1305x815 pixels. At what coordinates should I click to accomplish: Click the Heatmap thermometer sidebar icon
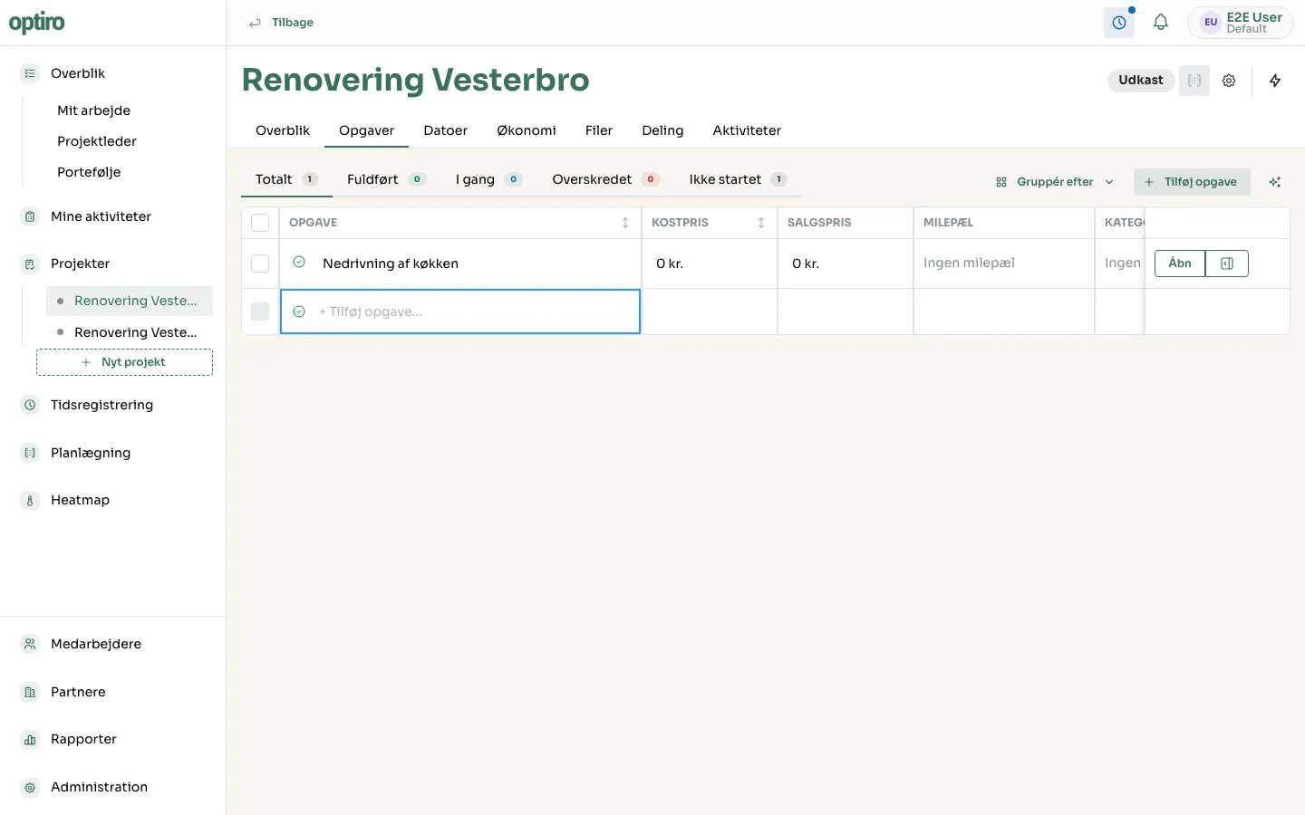30,500
